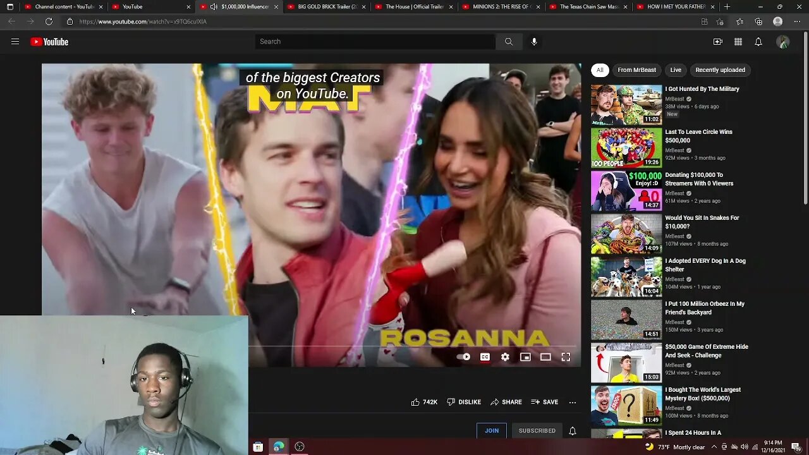Open a new browser tab
This screenshot has width=809, height=455.
tap(727, 6)
